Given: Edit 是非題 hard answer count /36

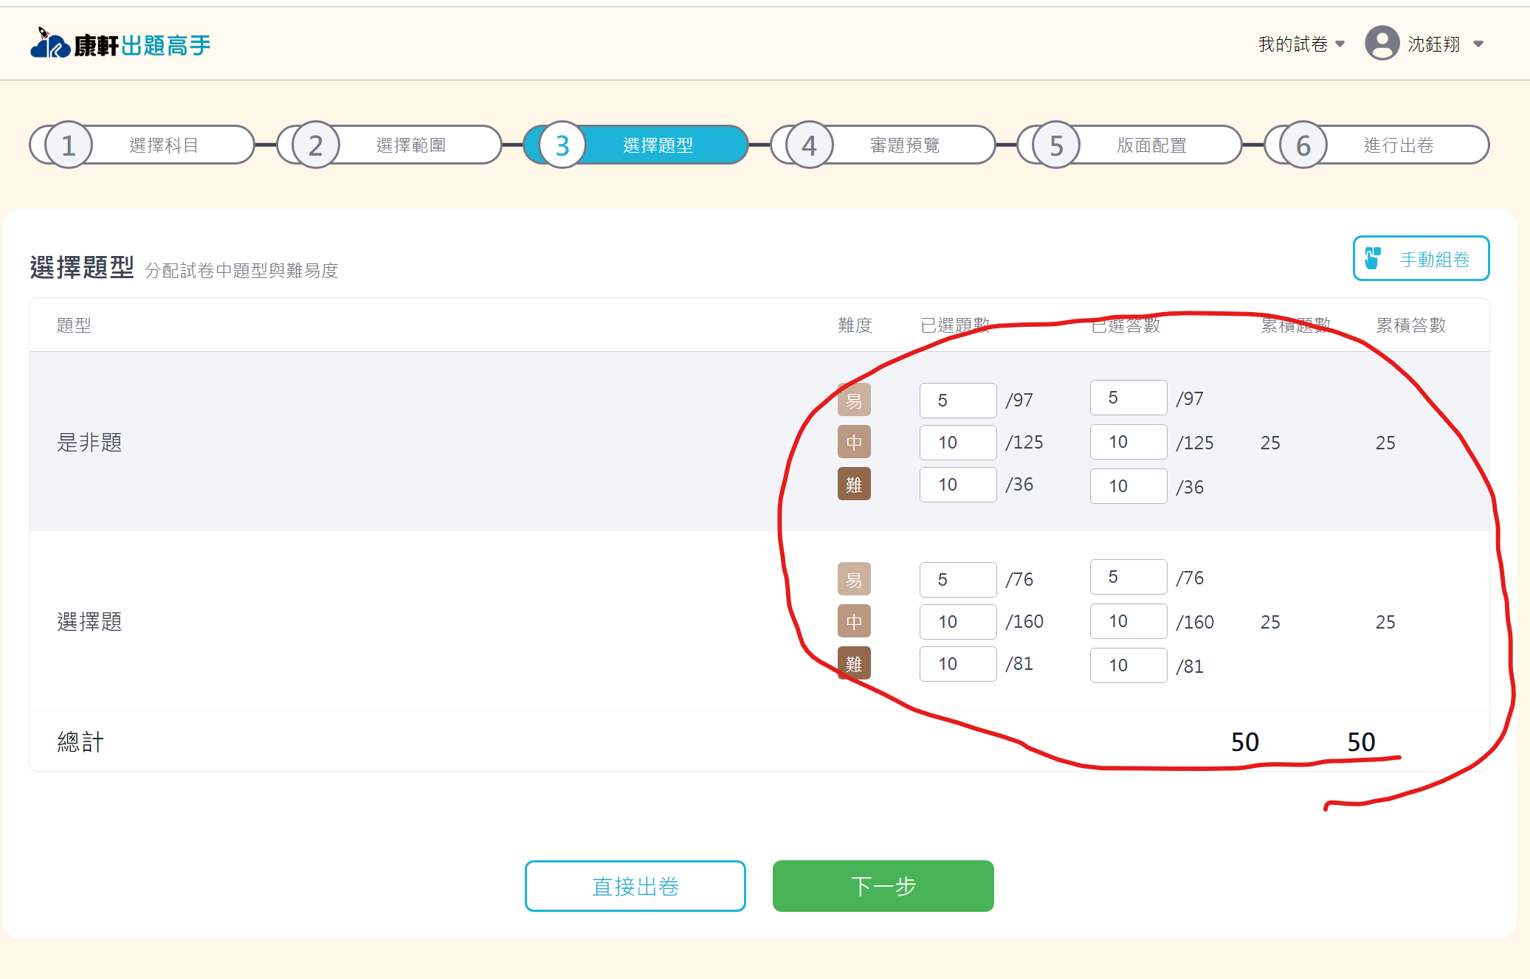Looking at the screenshot, I should (1128, 485).
